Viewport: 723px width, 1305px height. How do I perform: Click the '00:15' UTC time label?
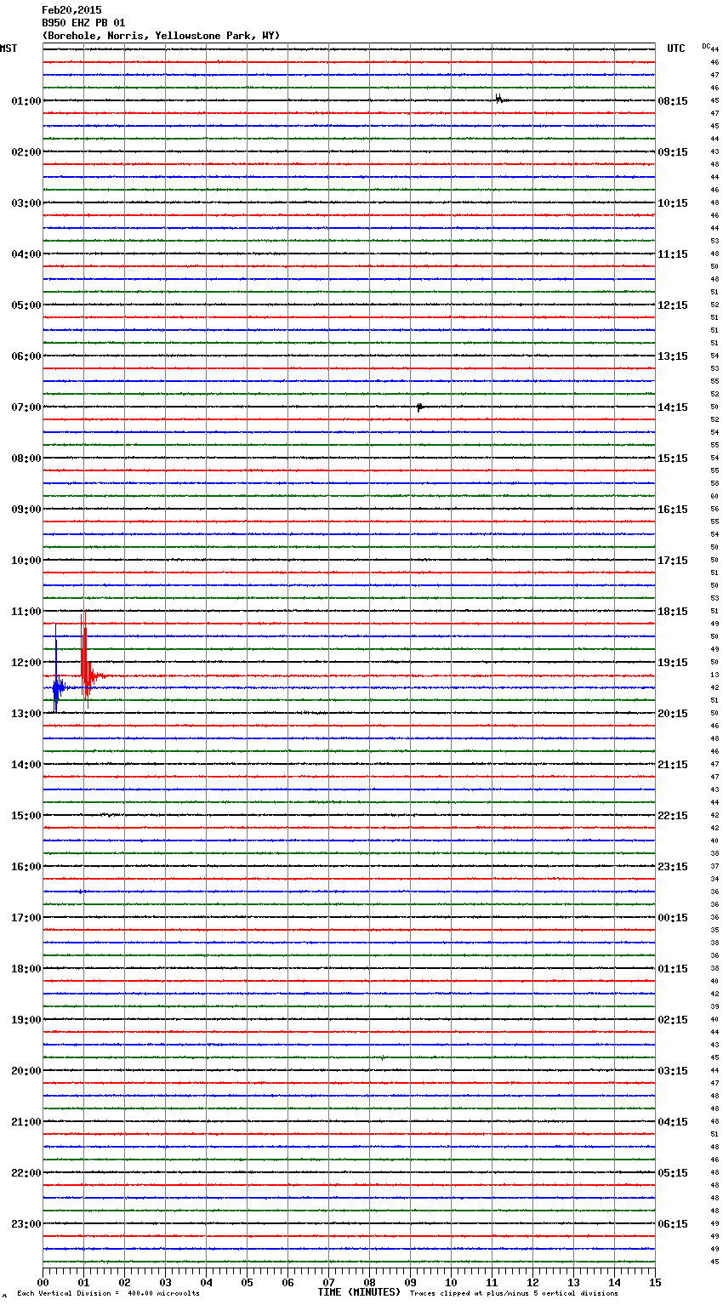[x=673, y=918]
